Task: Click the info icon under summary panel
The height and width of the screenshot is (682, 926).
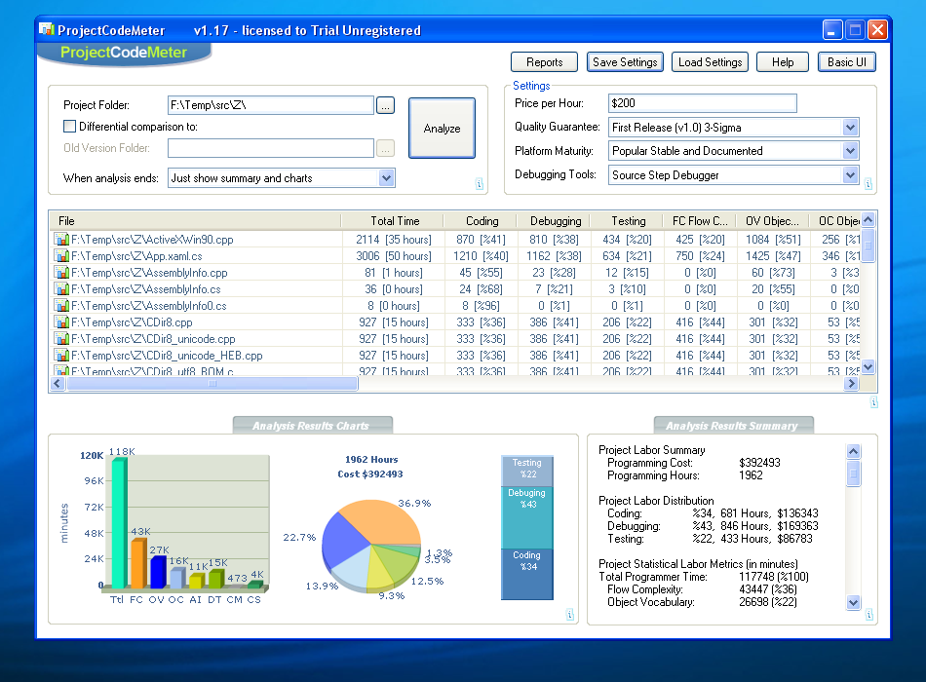Action: point(869,615)
